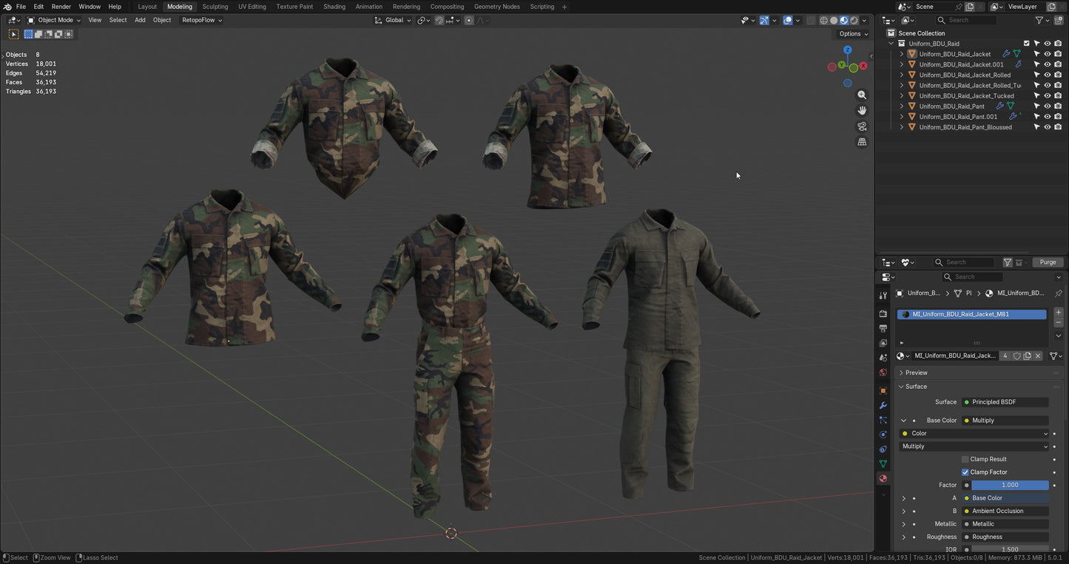Open the View Layer properties tab icon
This screenshot has width=1069, height=564.
[883, 343]
